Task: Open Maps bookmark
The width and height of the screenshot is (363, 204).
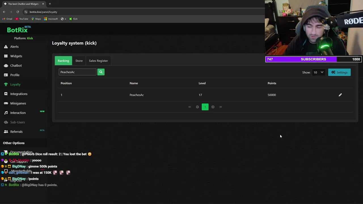Action: [x=36, y=19]
